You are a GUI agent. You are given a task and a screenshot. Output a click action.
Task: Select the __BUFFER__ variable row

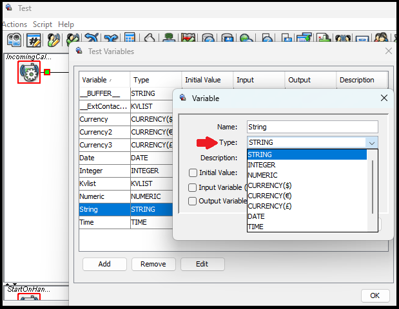[x=126, y=93]
